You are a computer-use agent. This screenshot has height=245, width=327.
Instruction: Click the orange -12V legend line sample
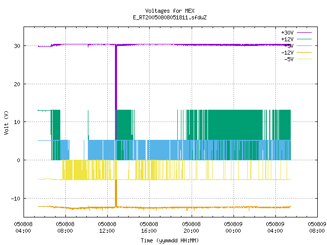[x=304, y=52]
